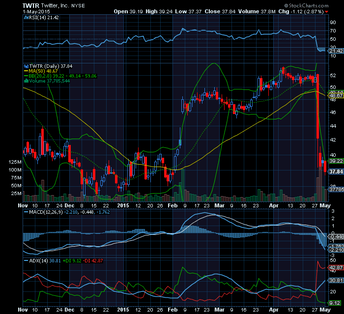Click the MACD(12,26,9) legend label
Image resolution: width=344 pixels, height=314 pixels.
pyautogui.click(x=46, y=212)
